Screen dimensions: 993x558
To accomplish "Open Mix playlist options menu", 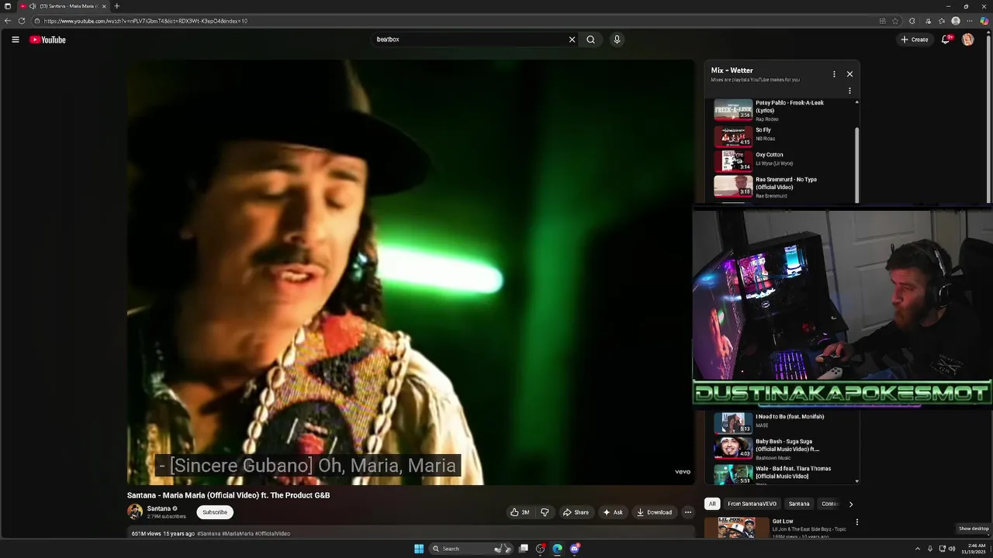I will [x=834, y=74].
